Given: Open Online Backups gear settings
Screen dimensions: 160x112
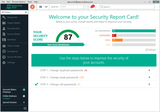Looking at the screenshot, I should click(24, 96).
